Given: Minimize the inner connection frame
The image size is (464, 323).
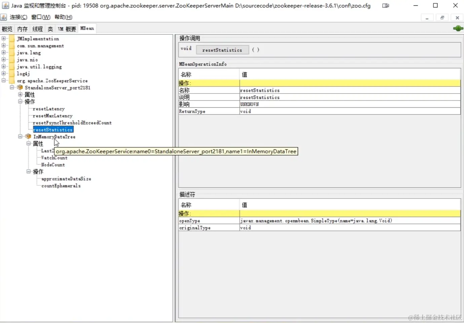Looking at the screenshot, I should (x=427, y=18).
